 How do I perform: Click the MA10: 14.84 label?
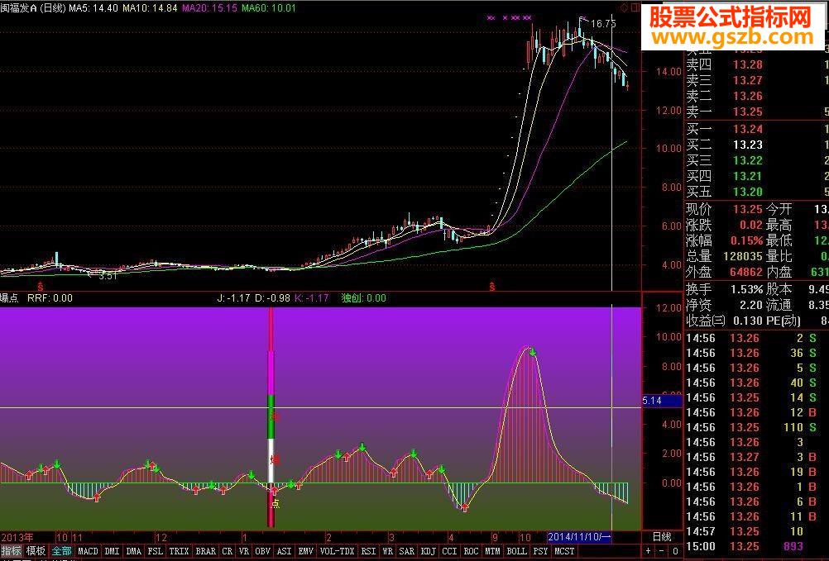[x=150, y=8]
